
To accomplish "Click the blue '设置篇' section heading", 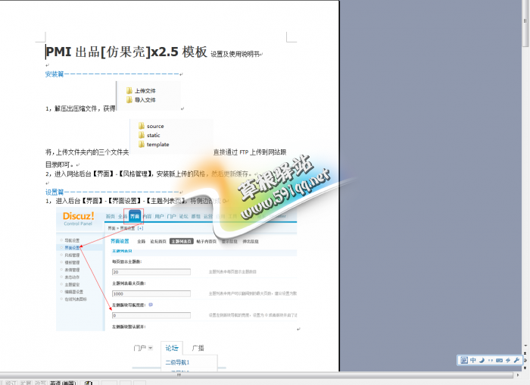I will tap(55, 192).
